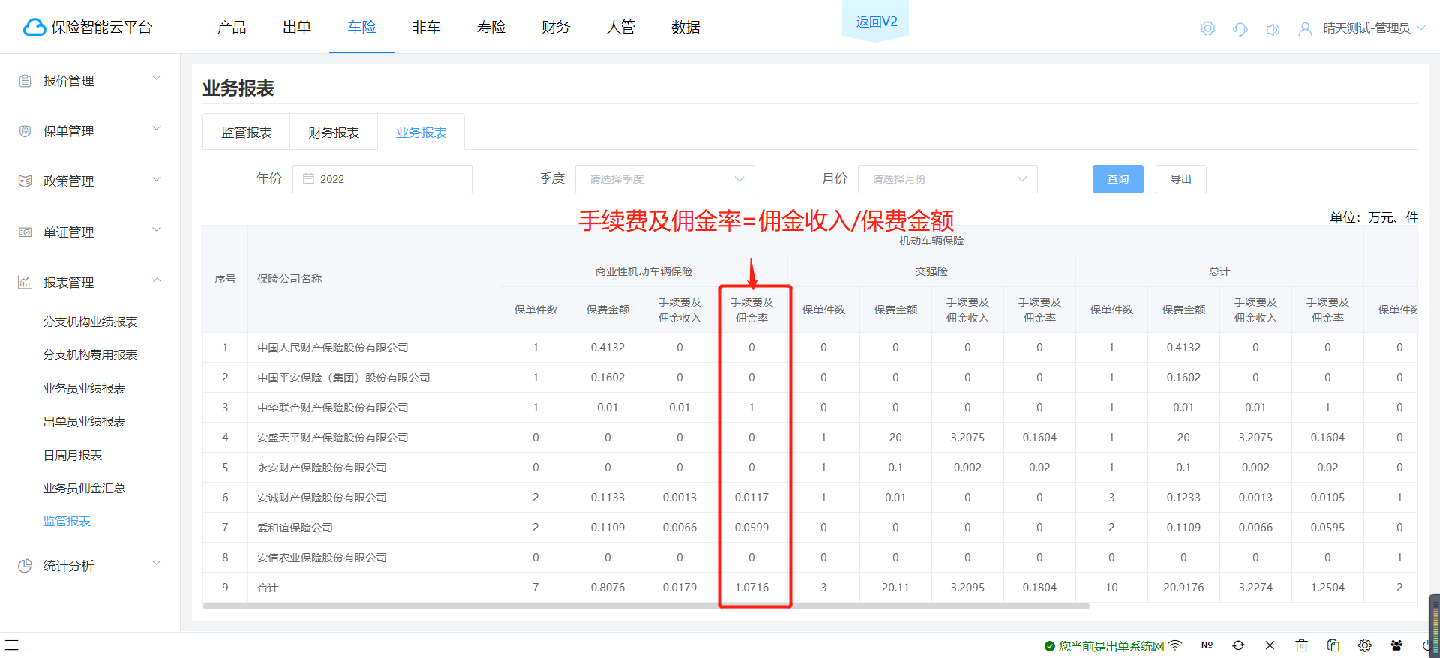Click the 保险公司名称 column header
The image size is (1440, 658).
(x=289, y=279)
